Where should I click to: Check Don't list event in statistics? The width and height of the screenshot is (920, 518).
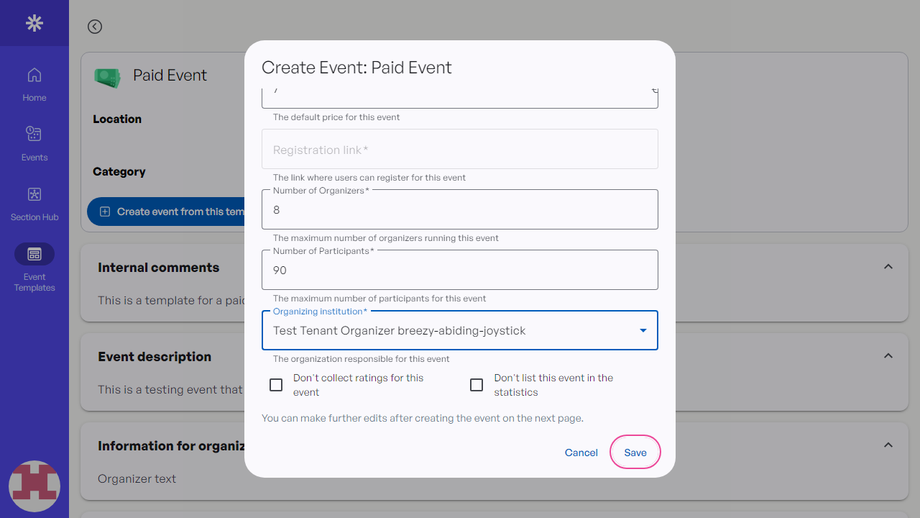click(x=477, y=385)
